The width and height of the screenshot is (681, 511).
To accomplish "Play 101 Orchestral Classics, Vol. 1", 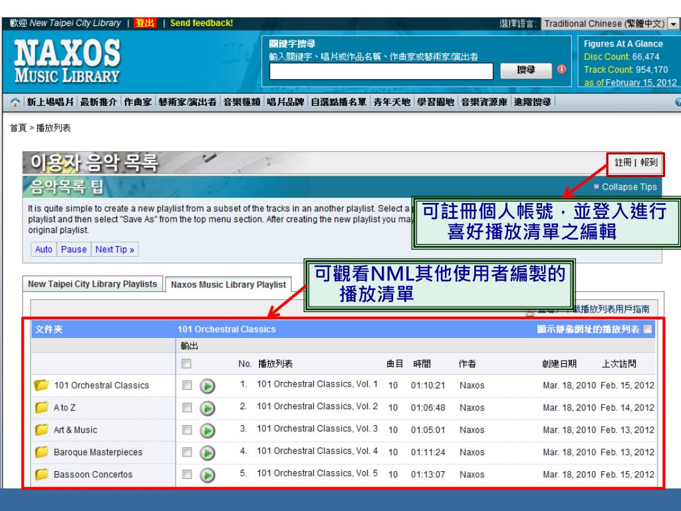I will pos(207,386).
